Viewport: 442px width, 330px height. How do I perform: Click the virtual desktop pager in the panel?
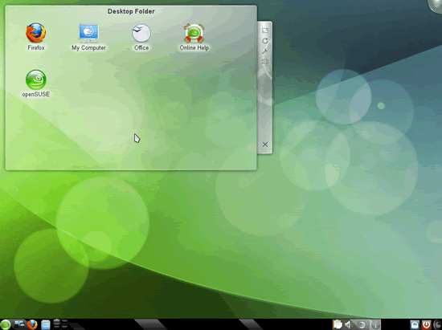[60, 324]
